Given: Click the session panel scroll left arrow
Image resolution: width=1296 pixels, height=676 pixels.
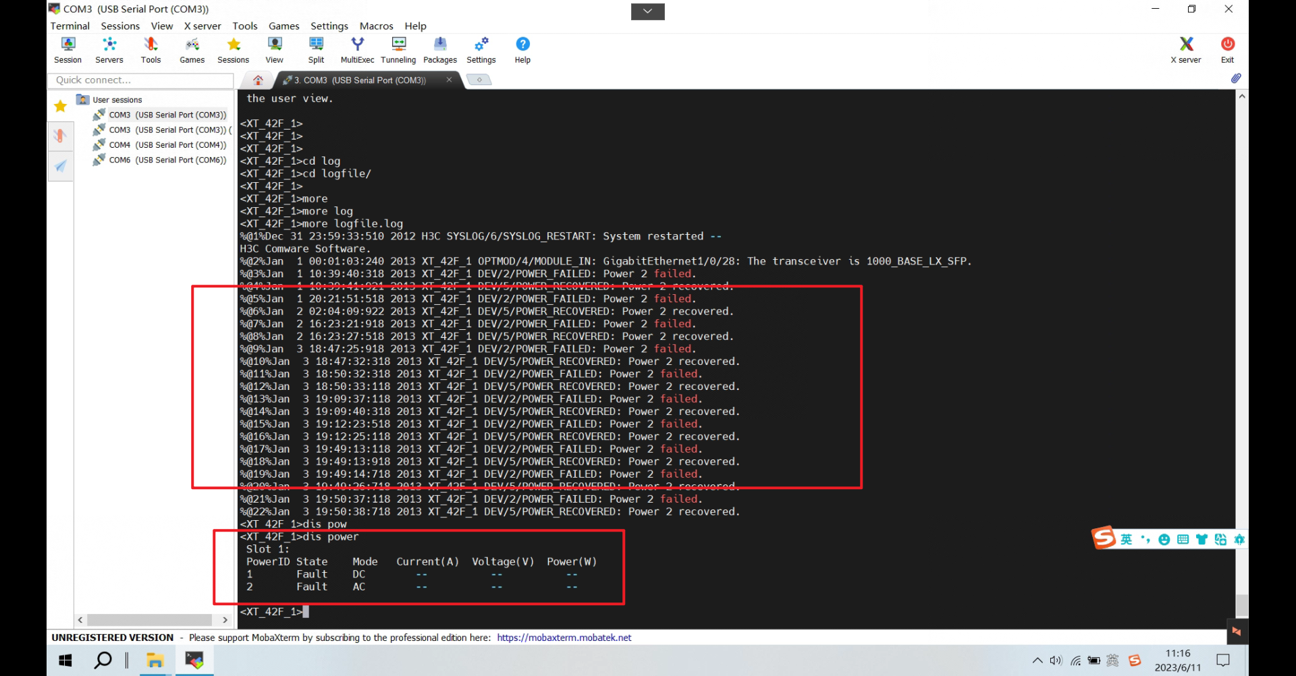Looking at the screenshot, I should 80,619.
